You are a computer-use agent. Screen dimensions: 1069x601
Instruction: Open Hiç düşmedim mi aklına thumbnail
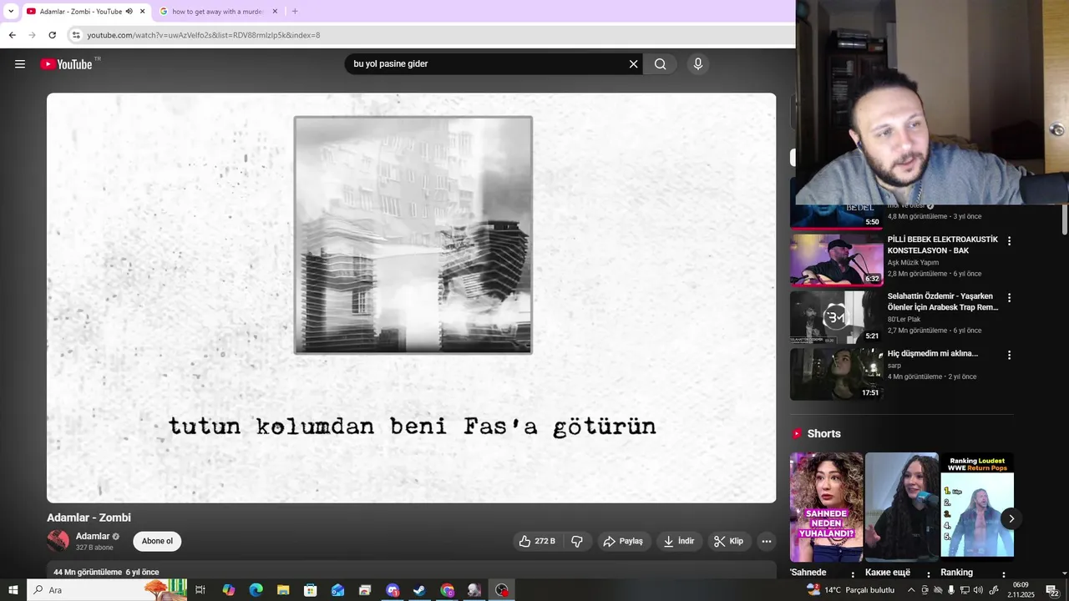(x=837, y=374)
